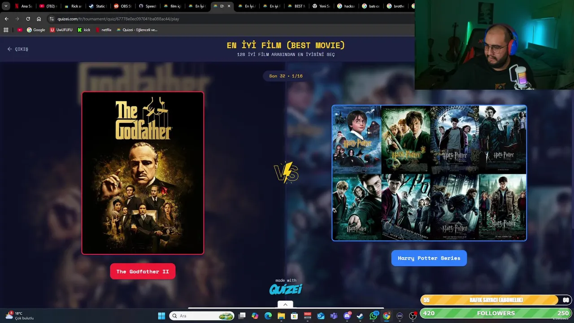Screen dimensions: 574x323
Task: Open the YouTube bookmark icon
Action: 20,30
